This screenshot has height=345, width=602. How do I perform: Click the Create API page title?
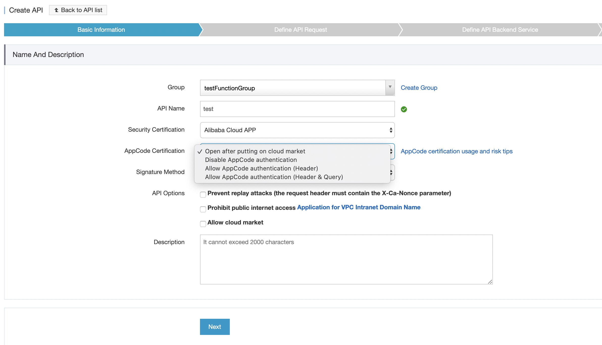tap(26, 10)
